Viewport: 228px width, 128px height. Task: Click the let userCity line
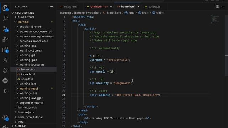(111, 83)
